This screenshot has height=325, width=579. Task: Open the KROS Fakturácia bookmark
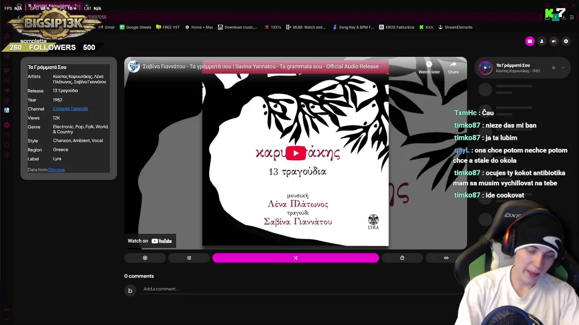coord(397,27)
